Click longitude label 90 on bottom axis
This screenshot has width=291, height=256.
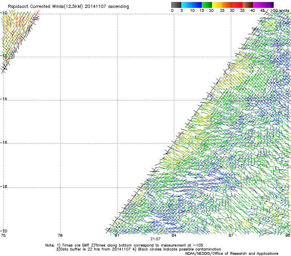[288, 236]
